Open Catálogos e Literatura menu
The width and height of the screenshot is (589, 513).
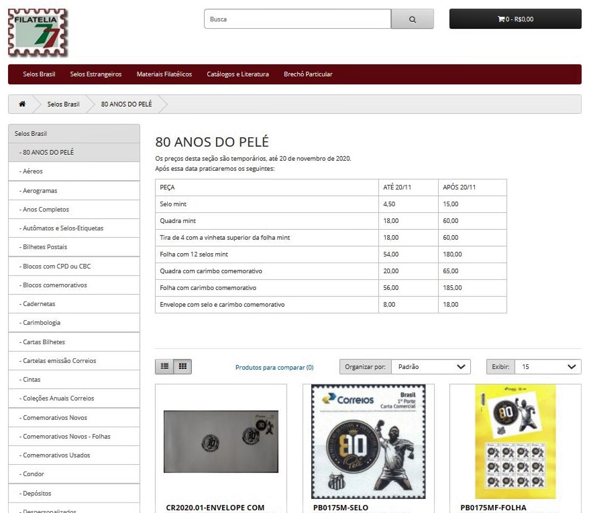pos(237,74)
